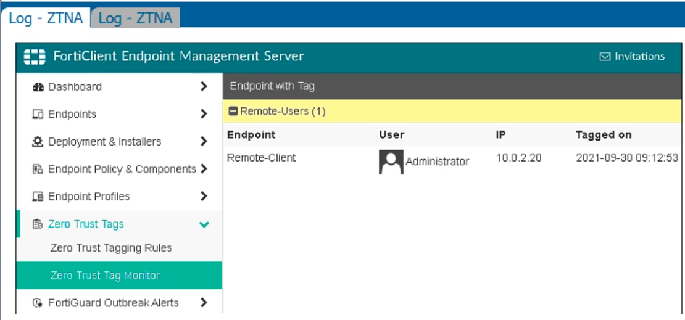Collapse the Zero Trust Tags chevron

tap(204, 224)
